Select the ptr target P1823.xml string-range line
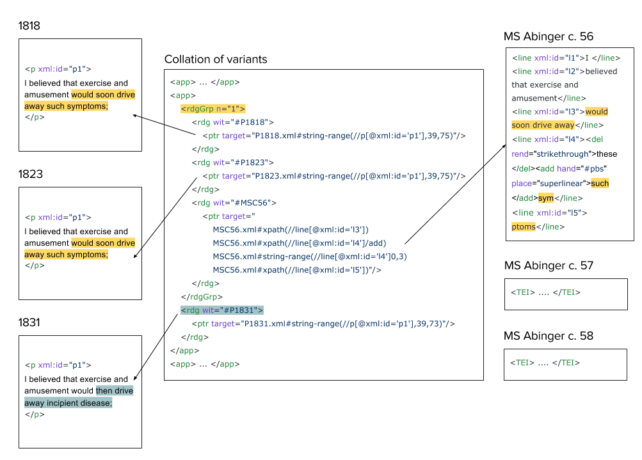The width and height of the screenshot is (642, 460). point(333,176)
